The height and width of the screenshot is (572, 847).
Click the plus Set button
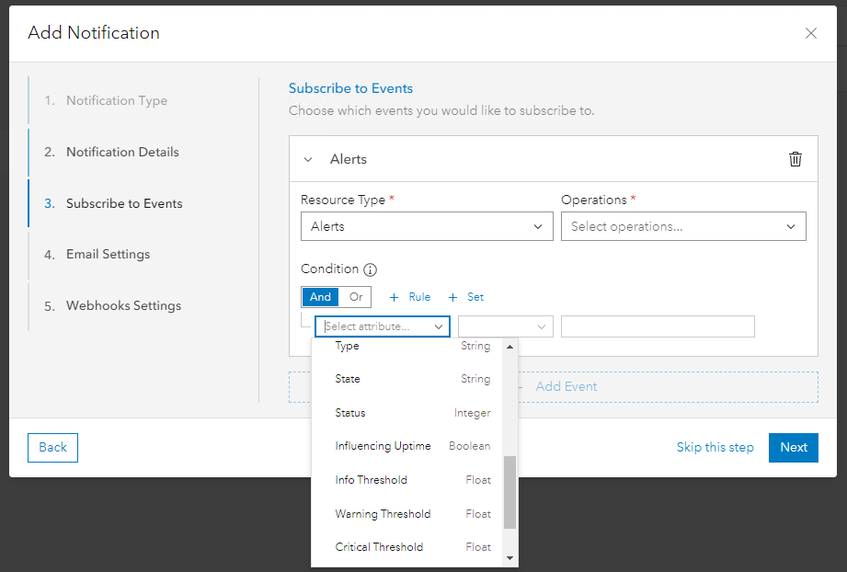(466, 297)
